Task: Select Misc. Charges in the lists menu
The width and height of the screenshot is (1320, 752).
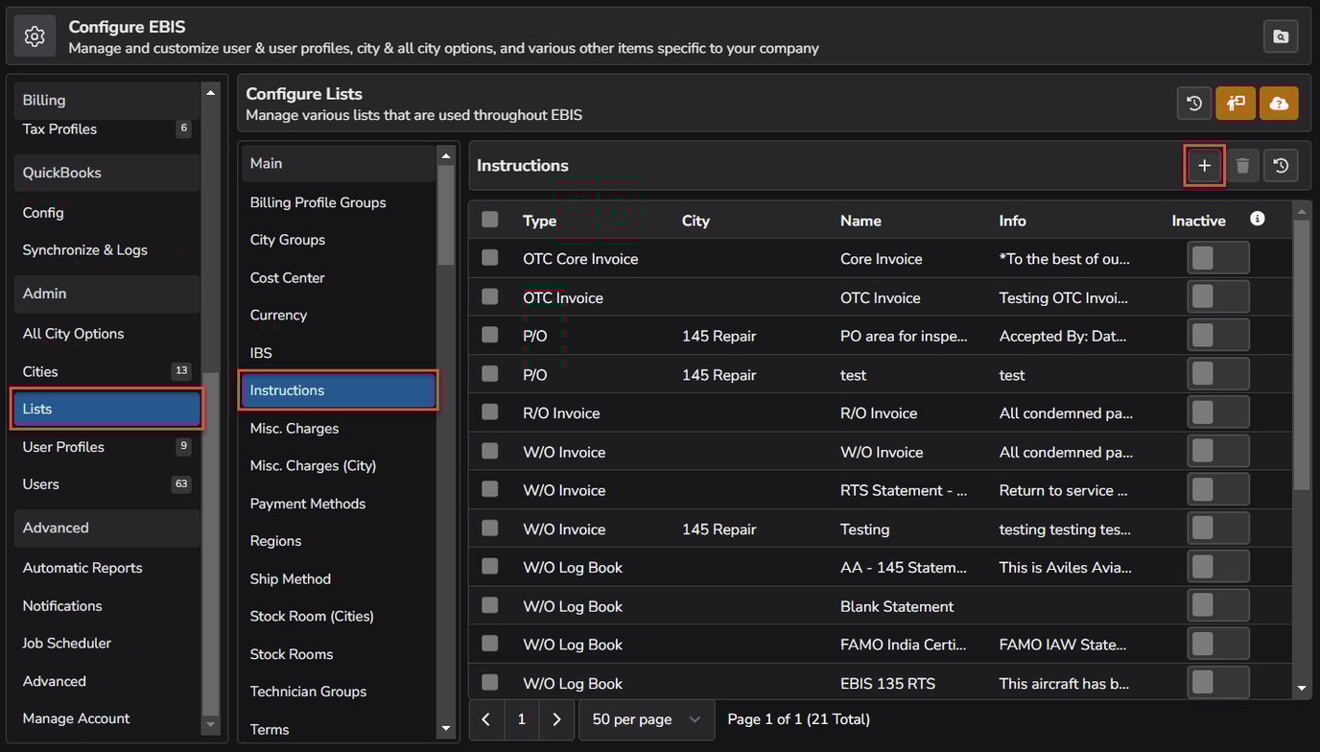Action: pyautogui.click(x=295, y=429)
